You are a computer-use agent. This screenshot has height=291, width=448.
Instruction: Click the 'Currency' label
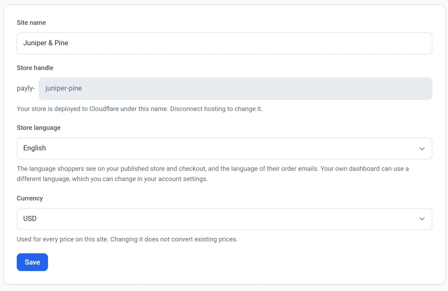(x=30, y=198)
